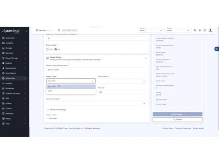Click the Create Cluster button

click(x=177, y=114)
